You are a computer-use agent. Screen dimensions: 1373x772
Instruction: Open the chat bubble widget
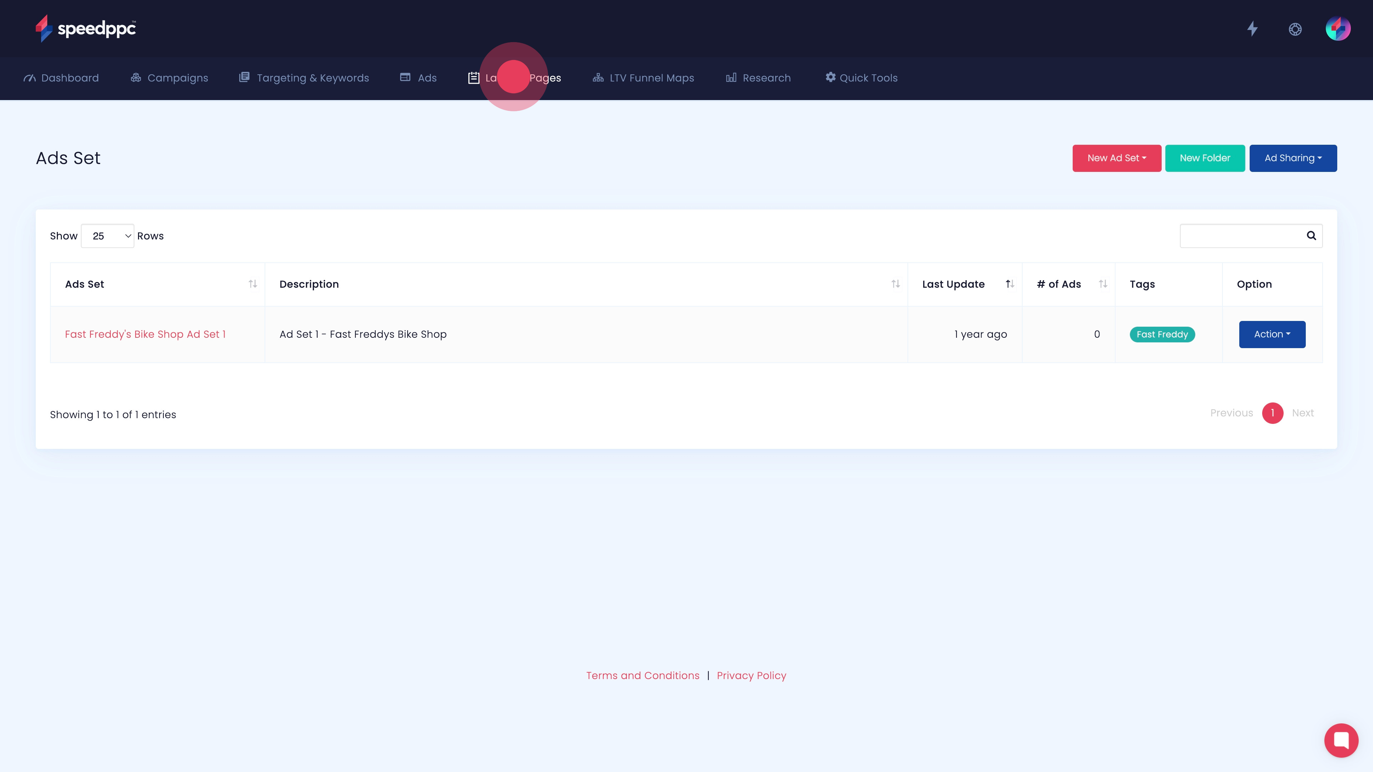[x=1341, y=740]
